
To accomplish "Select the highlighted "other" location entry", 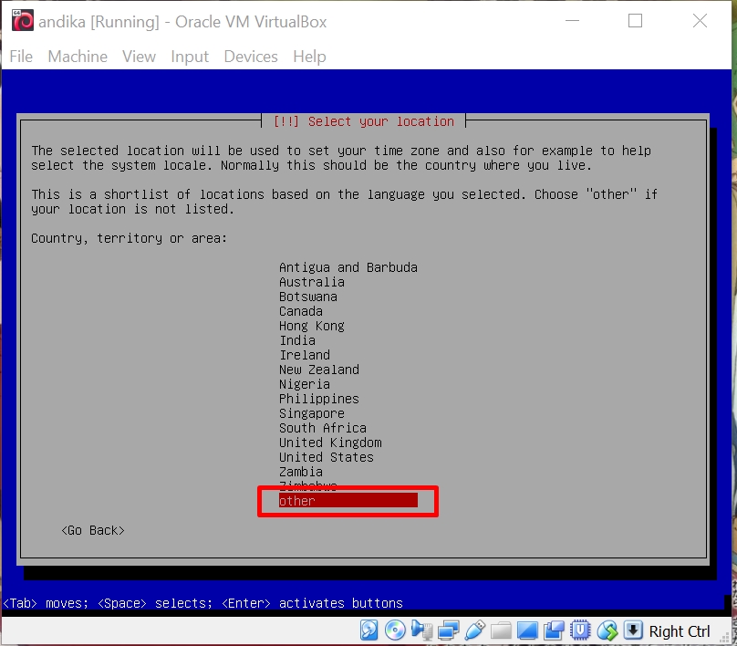I will tap(348, 501).
